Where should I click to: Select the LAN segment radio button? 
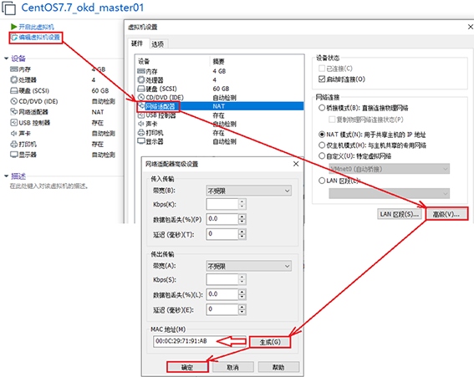pyautogui.click(x=322, y=181)
